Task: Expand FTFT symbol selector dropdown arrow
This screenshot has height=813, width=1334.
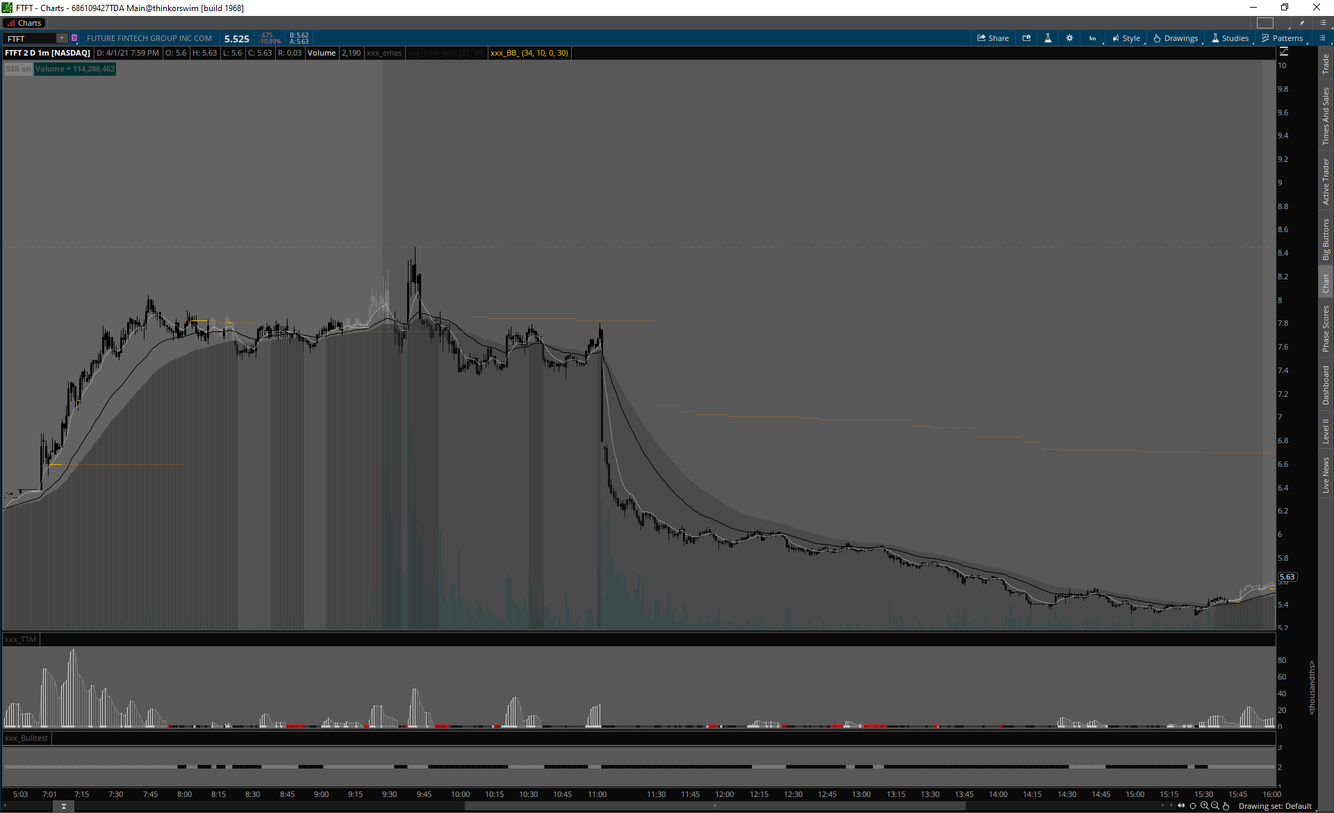Action: 62,38
